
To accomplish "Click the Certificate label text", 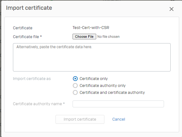I will click(x=23, y=28).
